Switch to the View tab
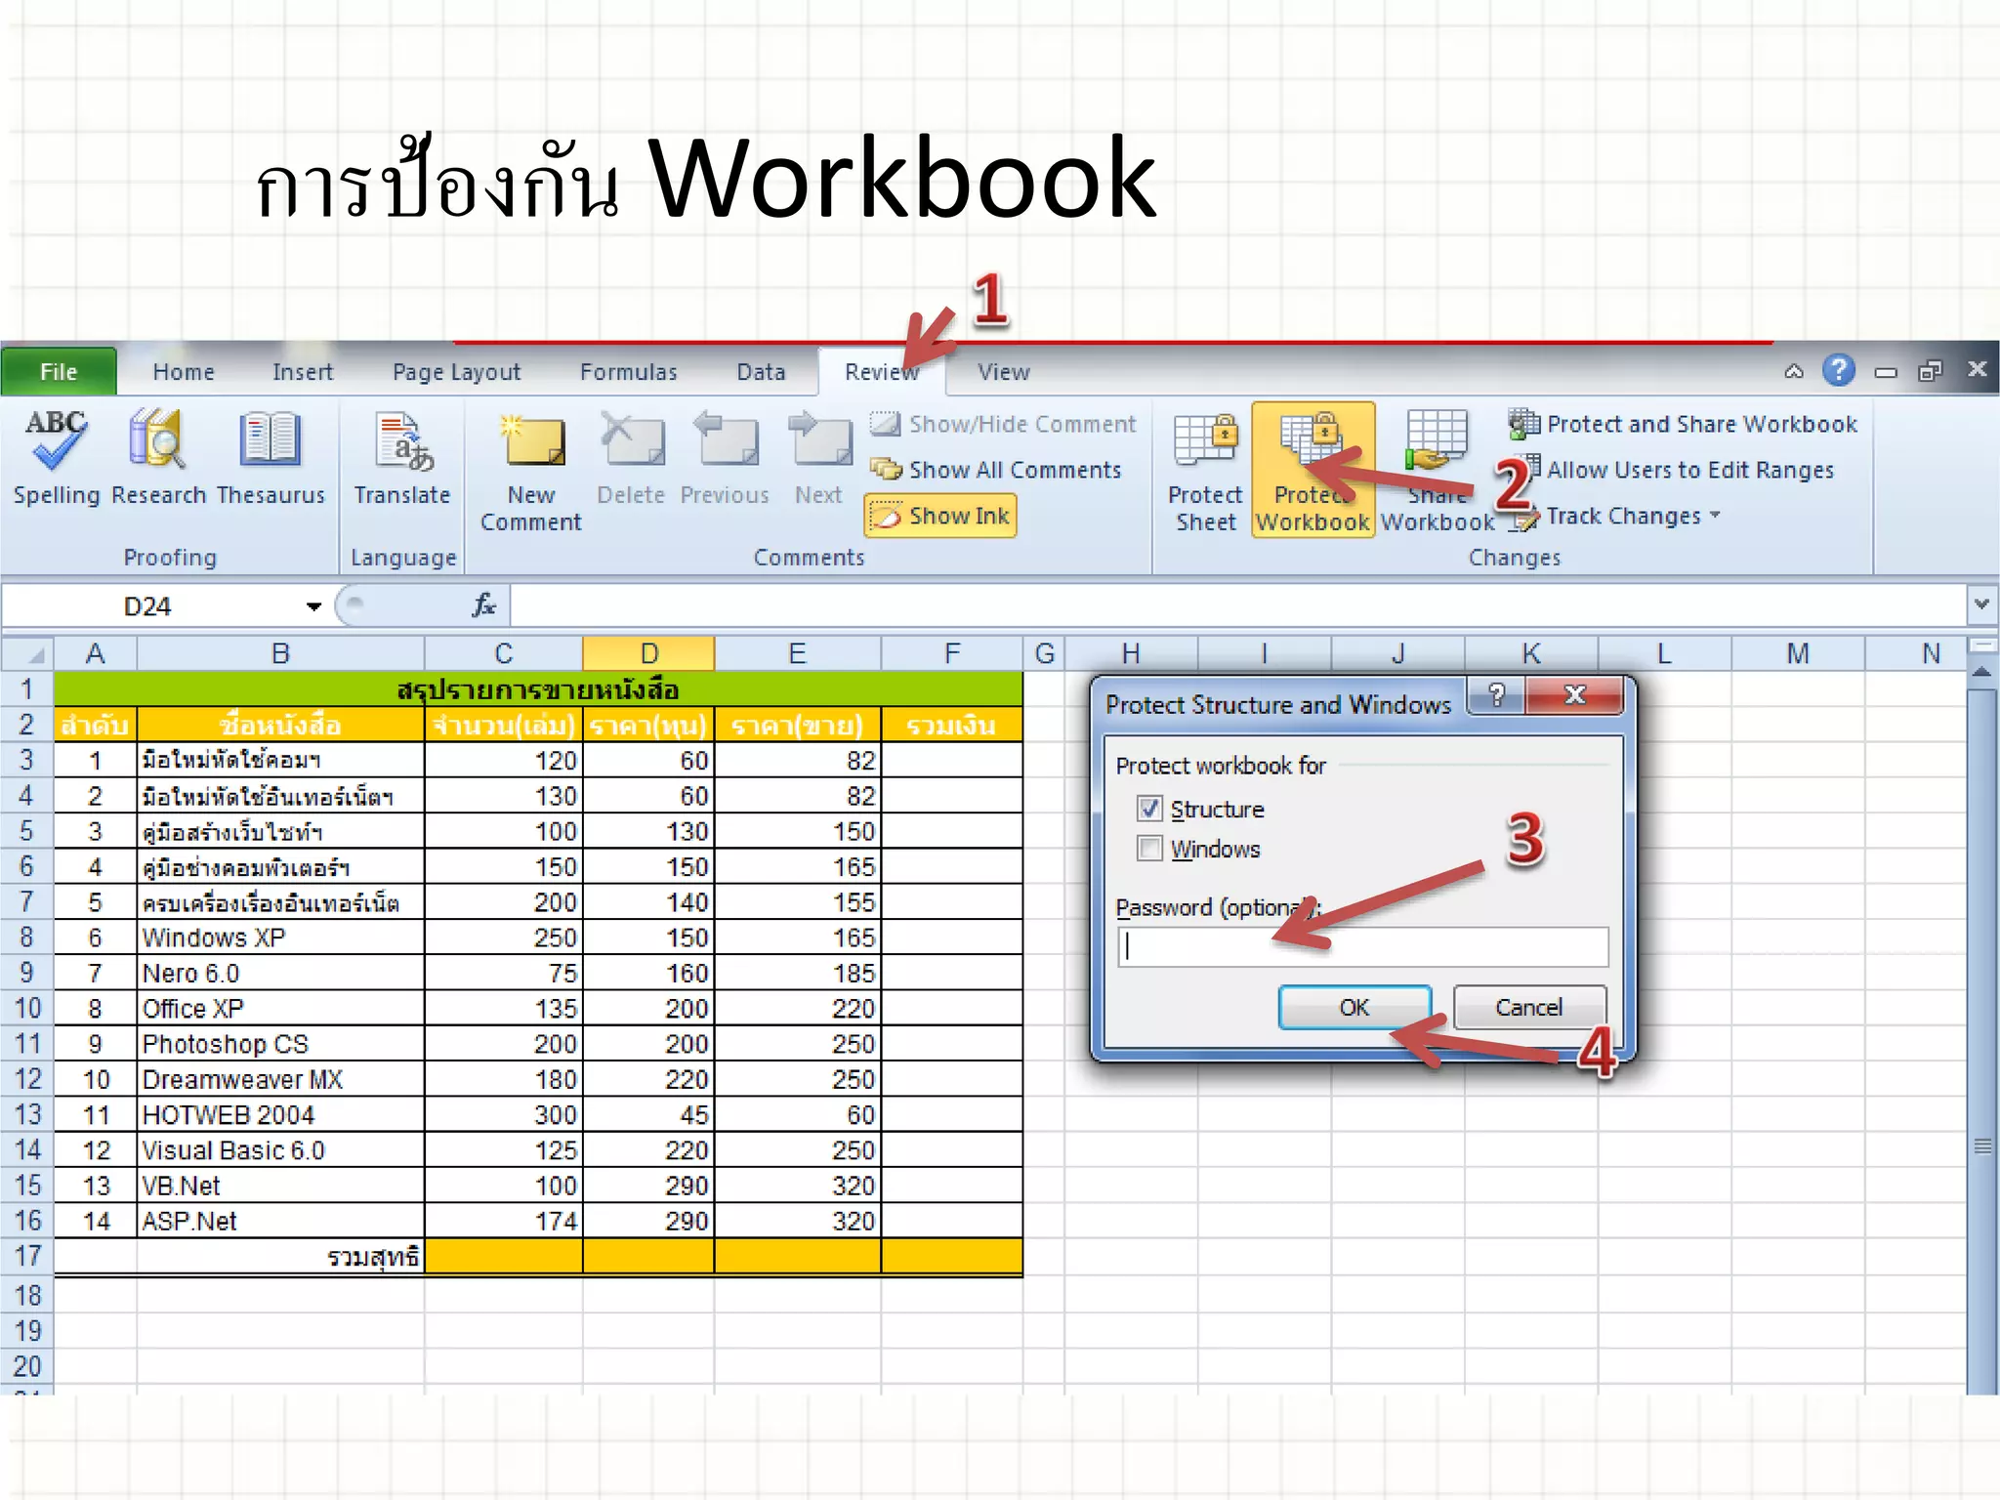The width and height of the screenshot is (2000, 1500). (1004, 372)
